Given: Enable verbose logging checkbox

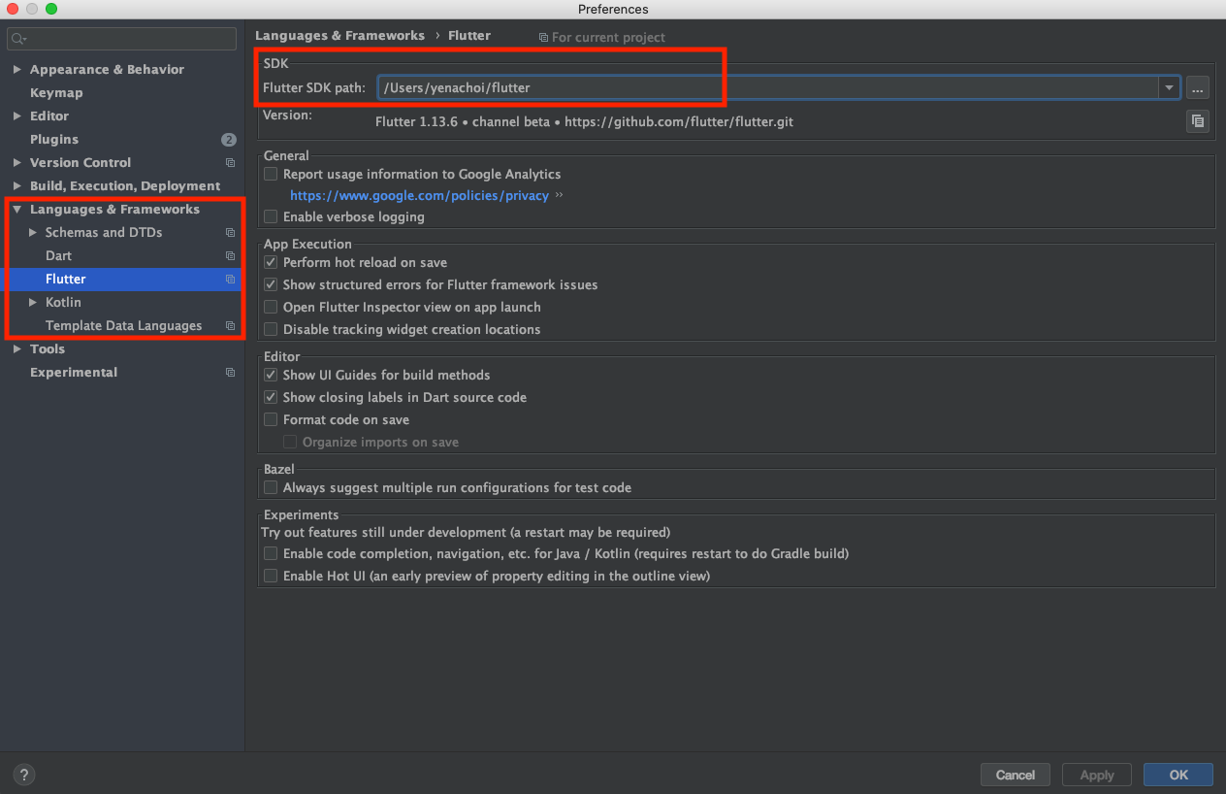Looking at the screenshot, I should click(x=271, y=216).
